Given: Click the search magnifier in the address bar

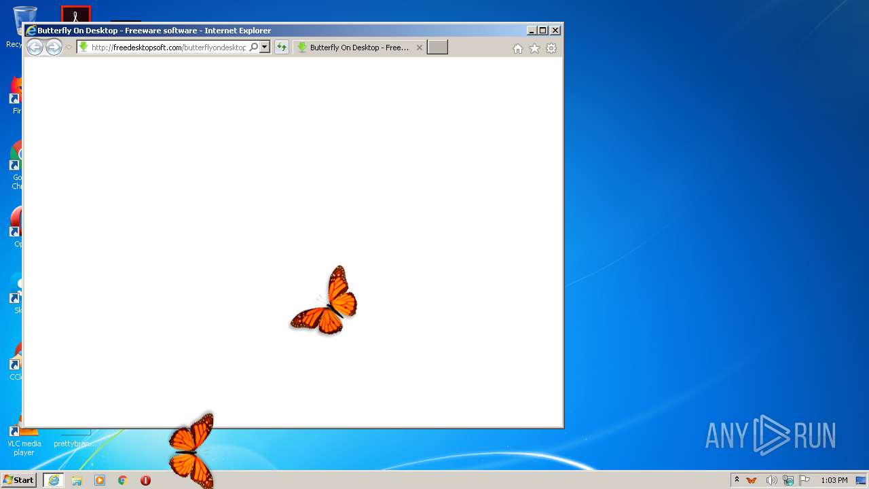Looking at the screenshot, I should click(x=254, y=48).
